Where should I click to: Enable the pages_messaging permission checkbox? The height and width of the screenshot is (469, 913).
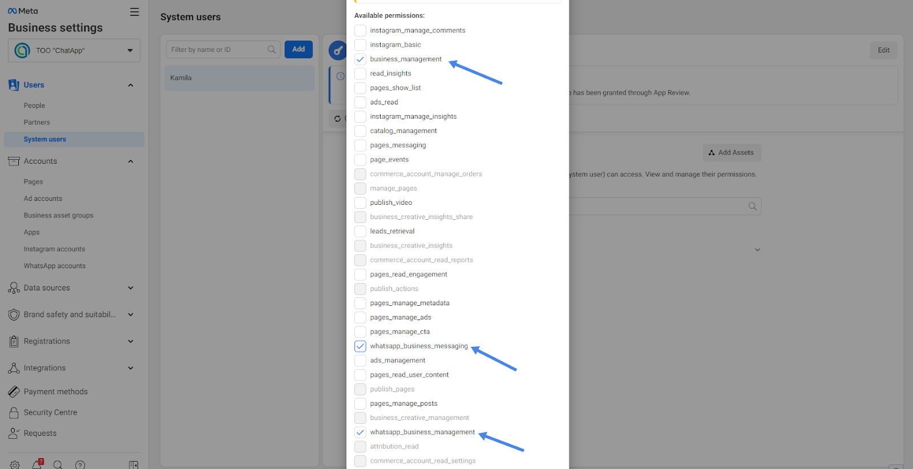(360, 145)
